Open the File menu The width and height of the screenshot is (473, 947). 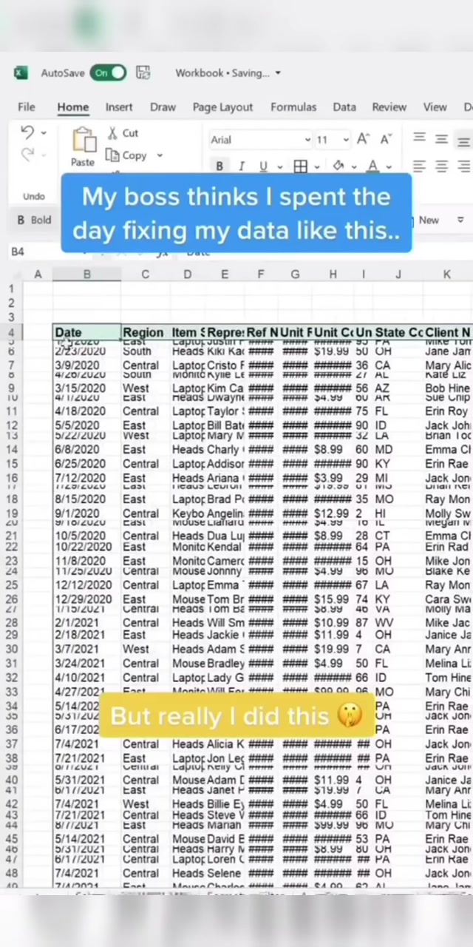click(26, 107)
